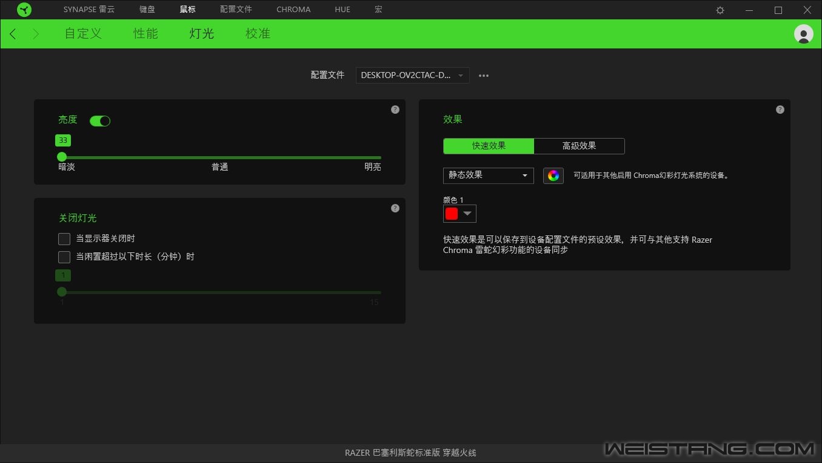Go forward with the right arrow

pos(36,34)
